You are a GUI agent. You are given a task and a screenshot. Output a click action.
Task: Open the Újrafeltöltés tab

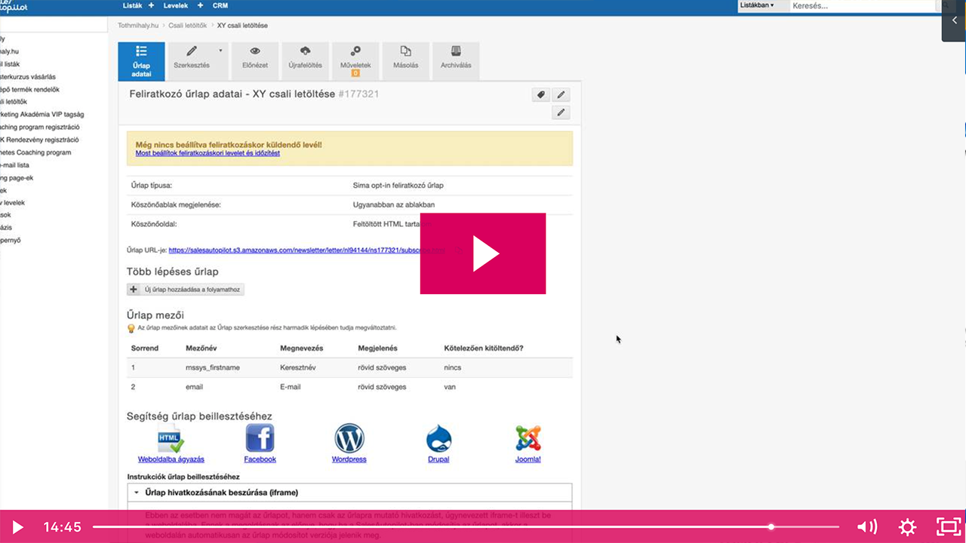click(305, 61)
